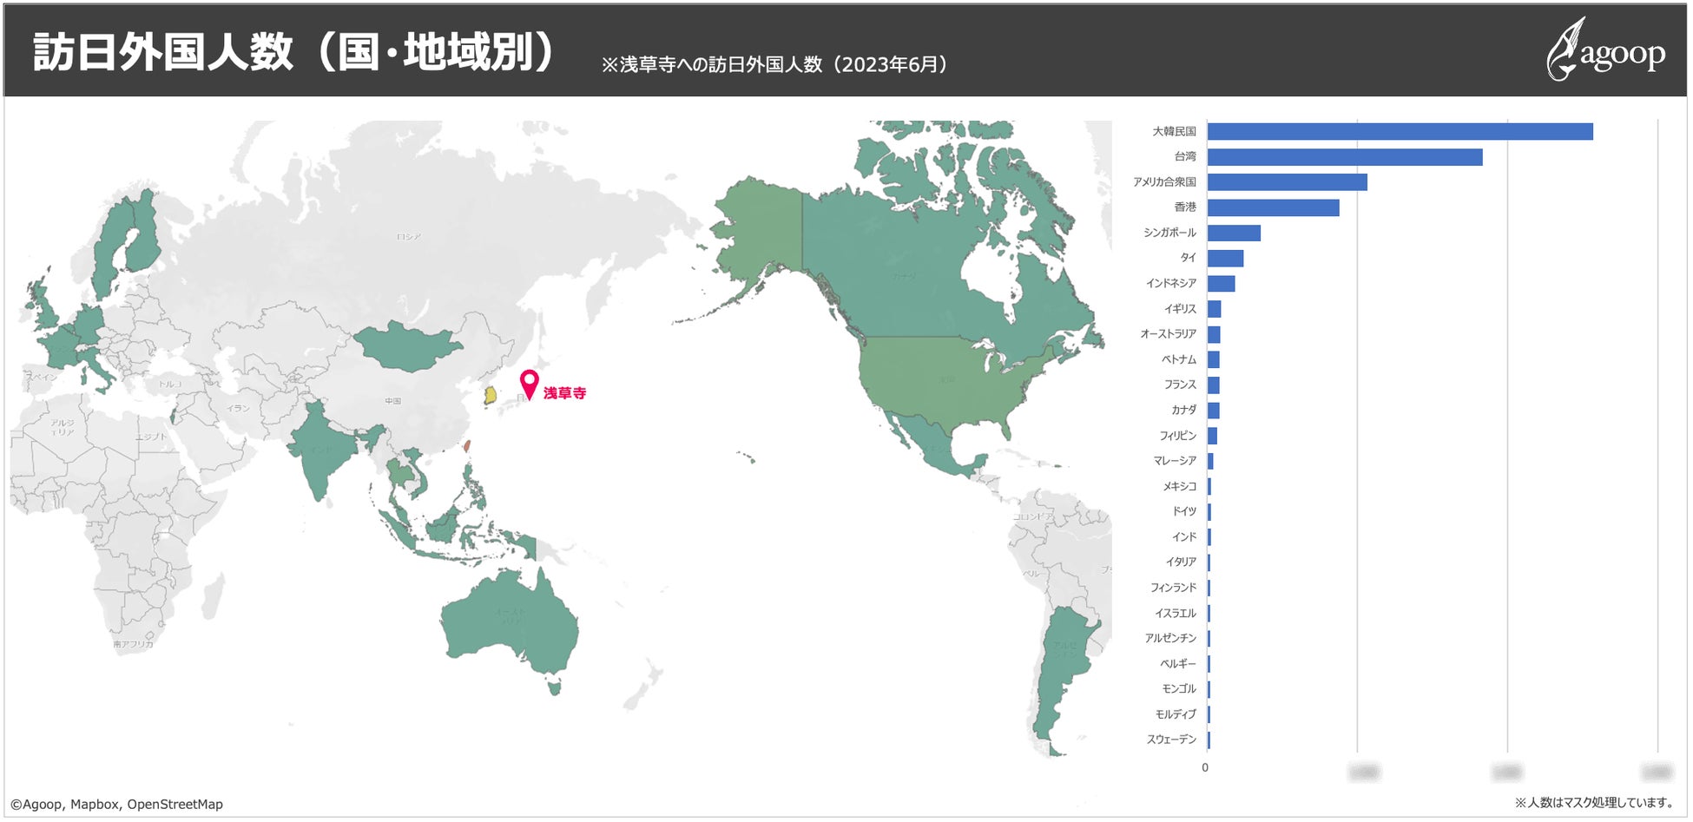Click the インド chart label

[1184, 536]
